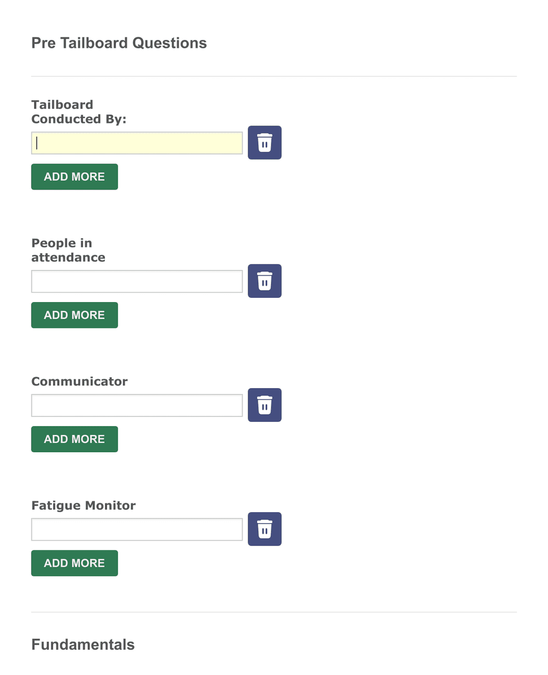Click ADD MORE under Tailboard Conducted By
This screenshot has height=675, width=548.
click(x=74, y=176)
